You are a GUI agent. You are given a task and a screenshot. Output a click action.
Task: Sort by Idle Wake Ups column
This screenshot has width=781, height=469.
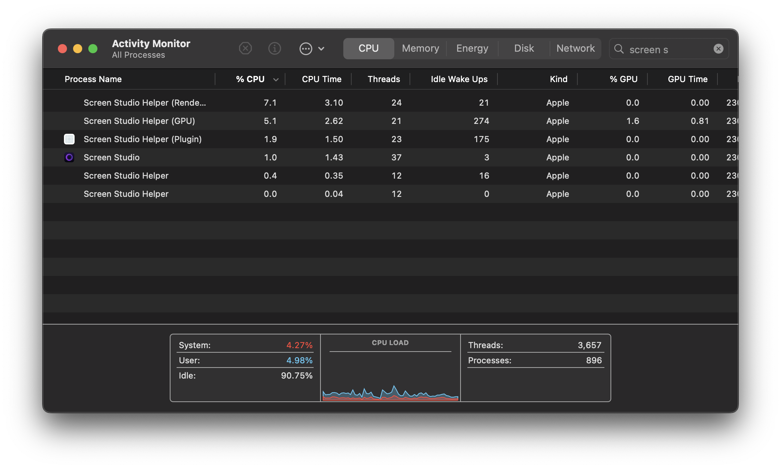459,79
